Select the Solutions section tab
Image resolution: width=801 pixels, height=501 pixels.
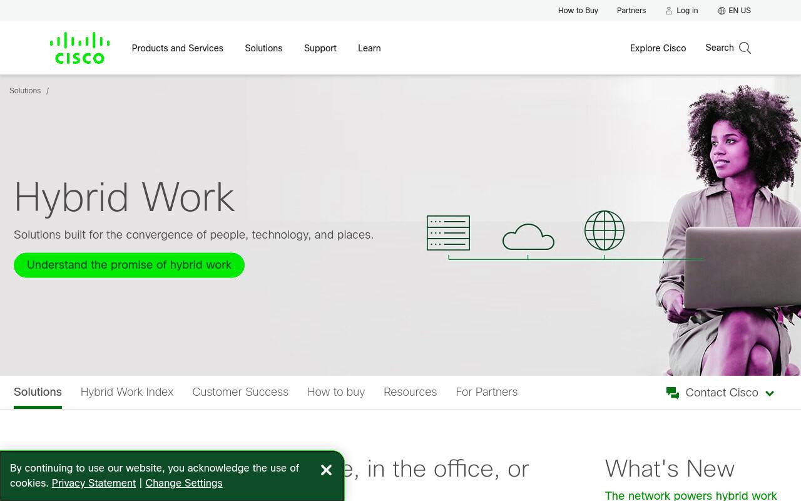coord(38,392)
